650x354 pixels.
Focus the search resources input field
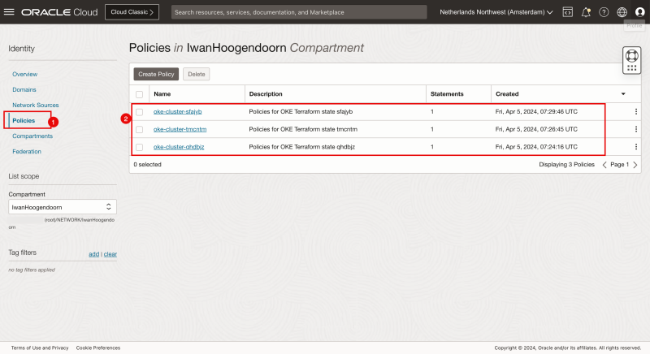coord(299,12)
